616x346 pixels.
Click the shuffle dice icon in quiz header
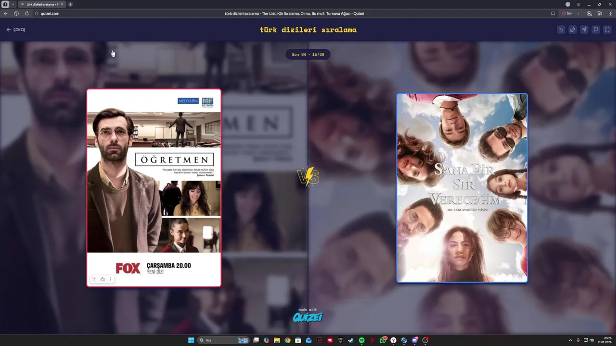(x=572, y=30)
